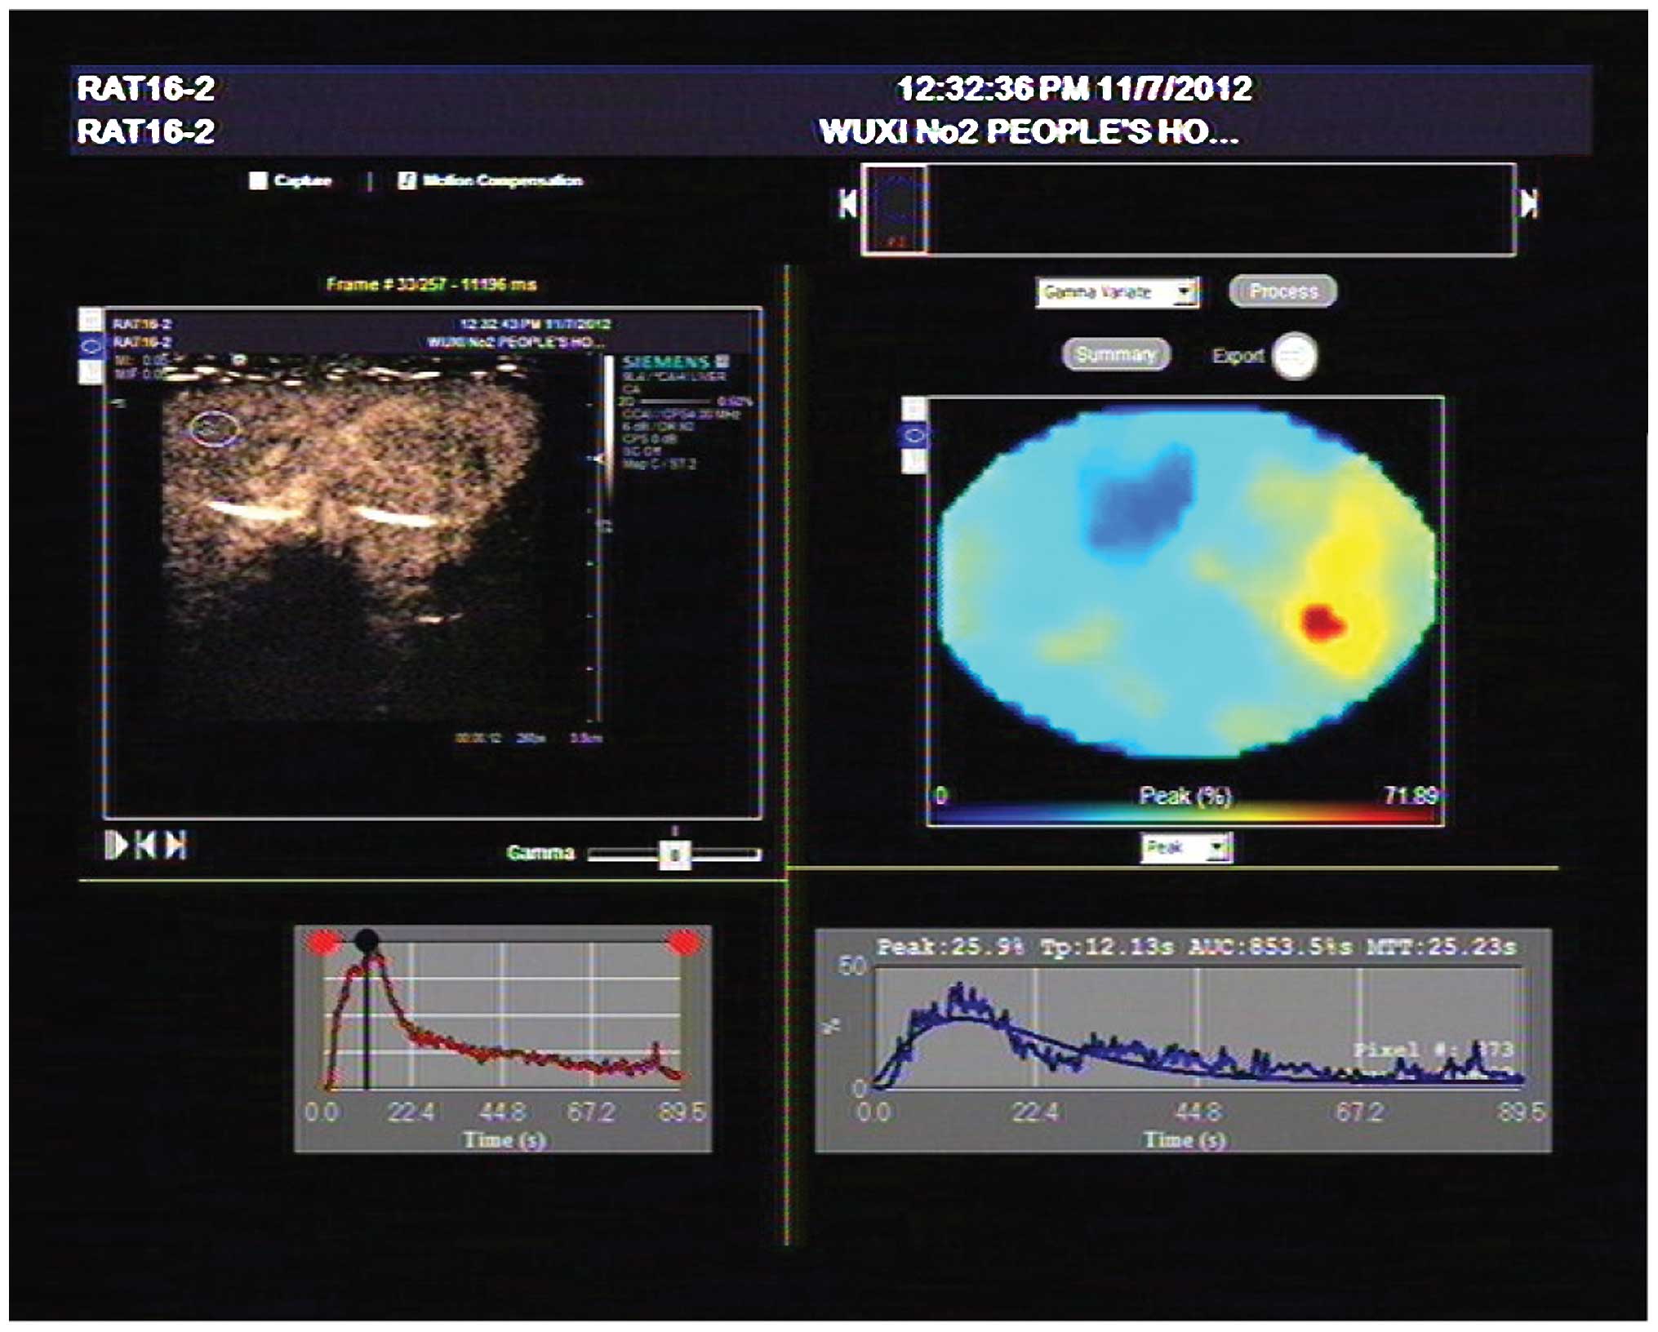The height and width of the screenshot is (1332, 1658).
Task: Jump to last clip in thumbnail strip
Action: click(1530, 203)
